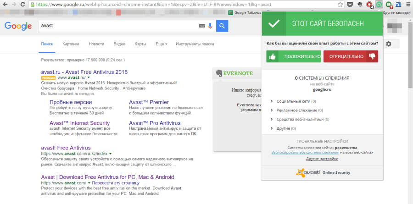
Task: Bookmark page with the star icon
Action: (x=340, y=5)
